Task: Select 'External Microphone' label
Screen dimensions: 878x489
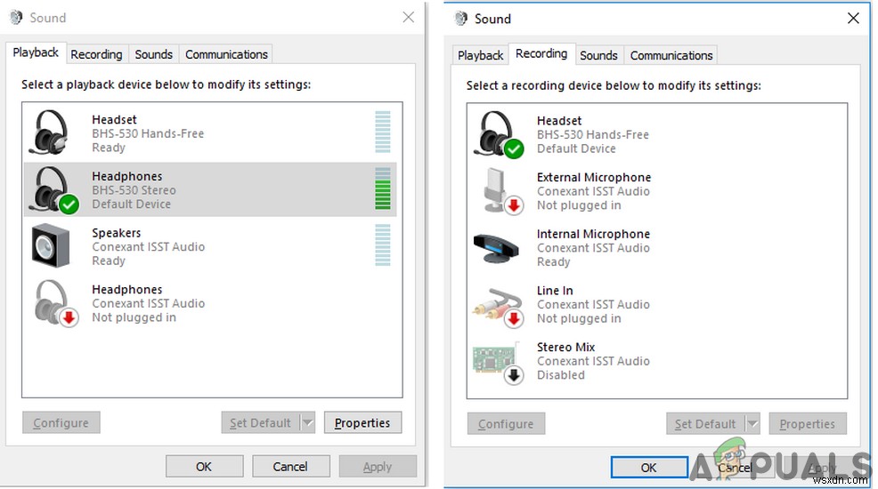Action: coord(594,177)
